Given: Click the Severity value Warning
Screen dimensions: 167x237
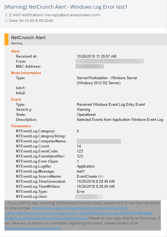Looking at the screenshot, I should 83,110.
